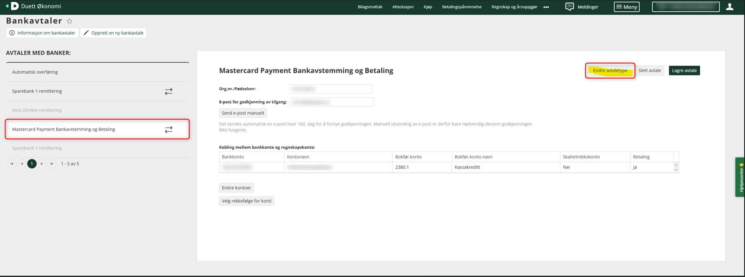Select Automatisk overføring agreement
Image resolution: width=745 pixels, height=277 pixels.
(x=97, y=72)
